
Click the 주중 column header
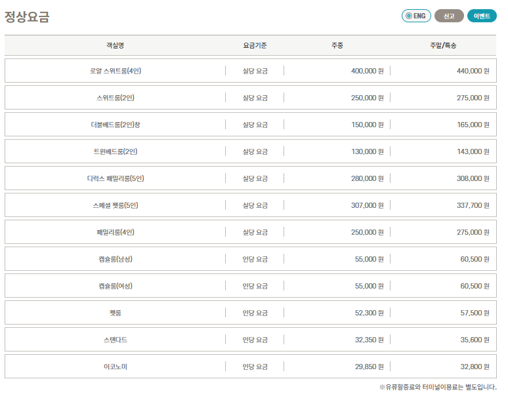pos(337,45)
